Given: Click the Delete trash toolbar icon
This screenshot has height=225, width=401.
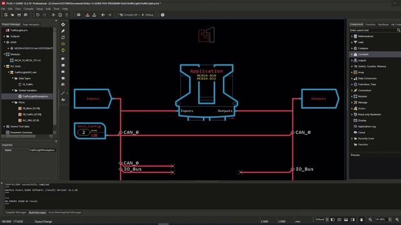Looking at the screenshot, I should coord(66,15).
